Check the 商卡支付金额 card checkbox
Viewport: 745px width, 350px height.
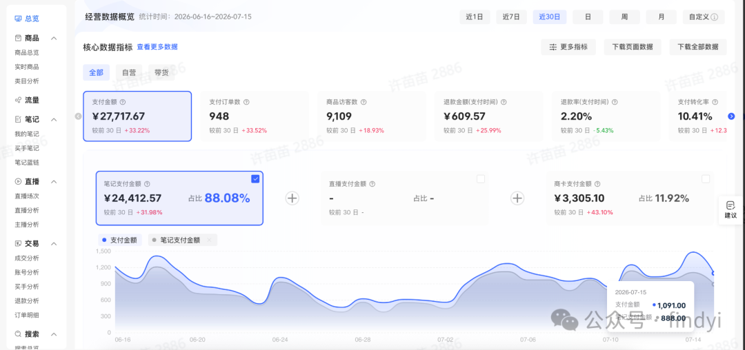point(706,179)
